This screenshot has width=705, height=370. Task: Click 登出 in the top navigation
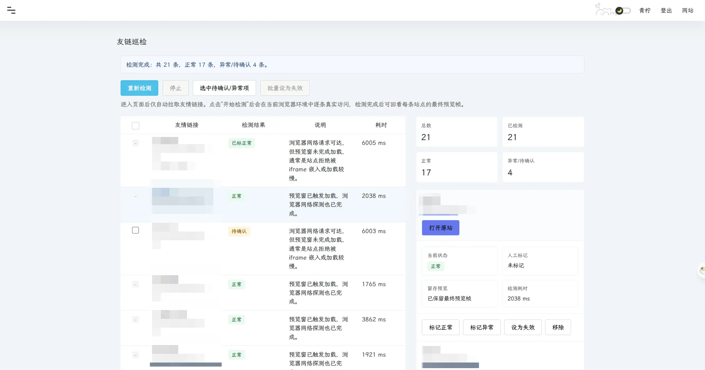coord(666,11)
